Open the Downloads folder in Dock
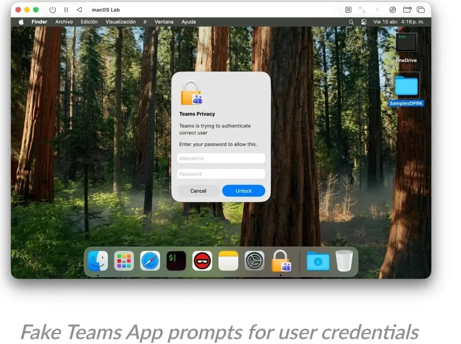The height and width of the screenshot is (344, 461). click(x=318, y=261)
